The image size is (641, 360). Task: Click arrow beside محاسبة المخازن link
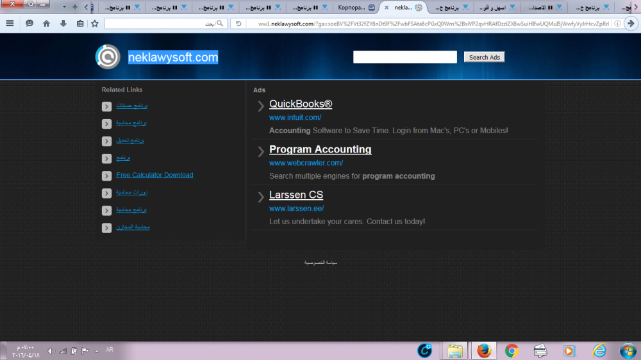pyautogui.click(x=106, y=228)
